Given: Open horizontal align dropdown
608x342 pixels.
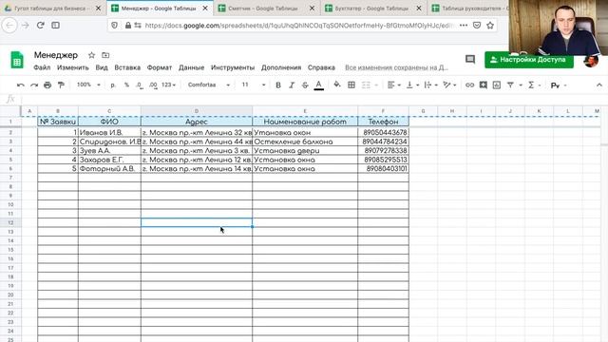Looking at the screenshot, I should (393, 85).
